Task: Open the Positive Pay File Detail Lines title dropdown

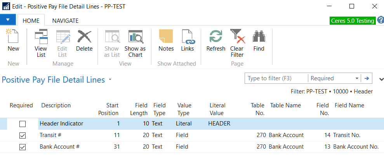Action: click(110, 80)
